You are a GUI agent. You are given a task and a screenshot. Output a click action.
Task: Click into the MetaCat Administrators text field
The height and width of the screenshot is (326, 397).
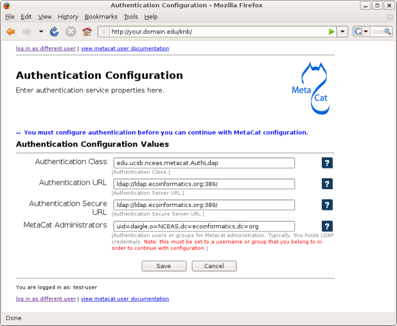coord(205,226)
